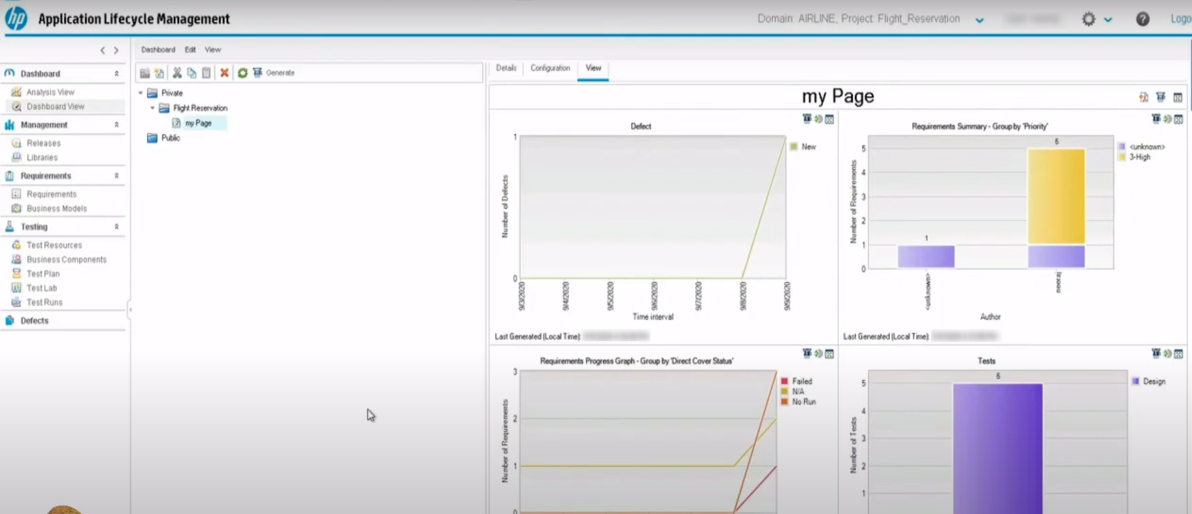Click the green Refresh icon
Image resolution: width=1192 pixels, height=514 pixels.
(x=242, y=73)
